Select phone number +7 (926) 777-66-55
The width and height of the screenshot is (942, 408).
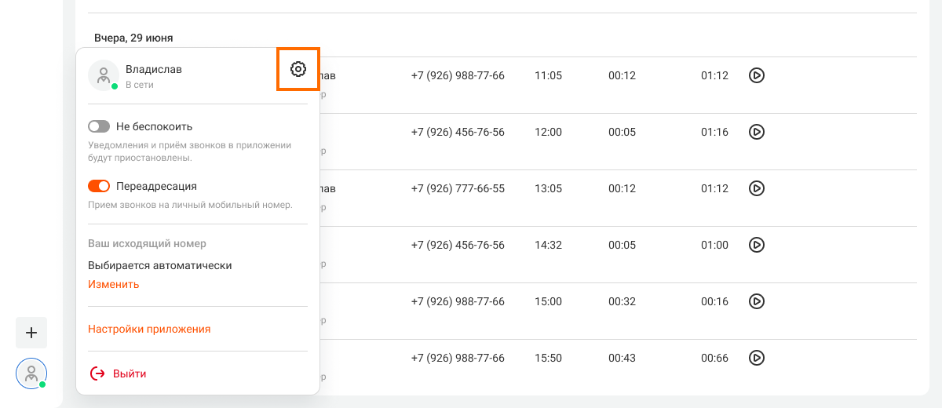[x=458, y=188]
